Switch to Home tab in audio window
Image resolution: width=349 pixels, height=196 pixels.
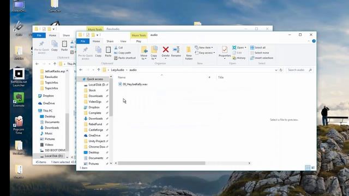(x=96, y=41)
